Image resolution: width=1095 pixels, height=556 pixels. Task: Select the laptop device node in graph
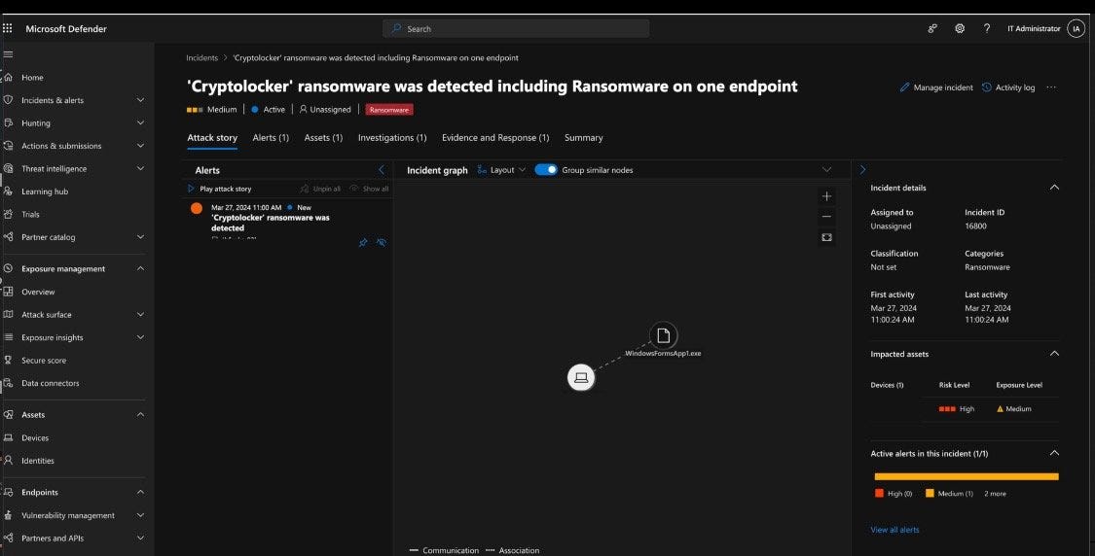pyautogui.click(x=581, y=377)
